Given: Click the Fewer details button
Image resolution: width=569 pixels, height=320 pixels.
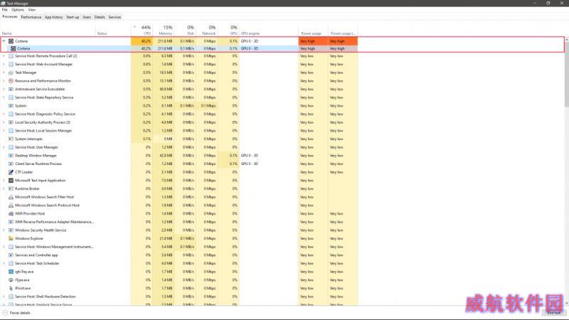Looking at the screenshot, I should pyautogui.click(x=16, y=313).
